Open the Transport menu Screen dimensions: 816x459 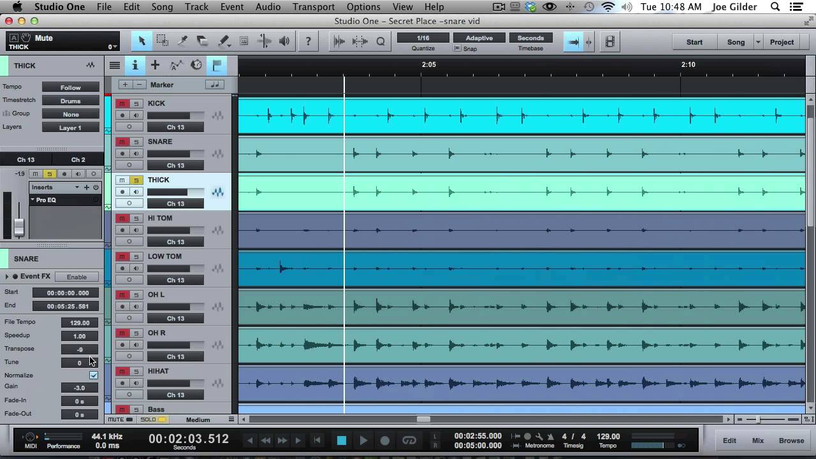[x=314, y=7]
